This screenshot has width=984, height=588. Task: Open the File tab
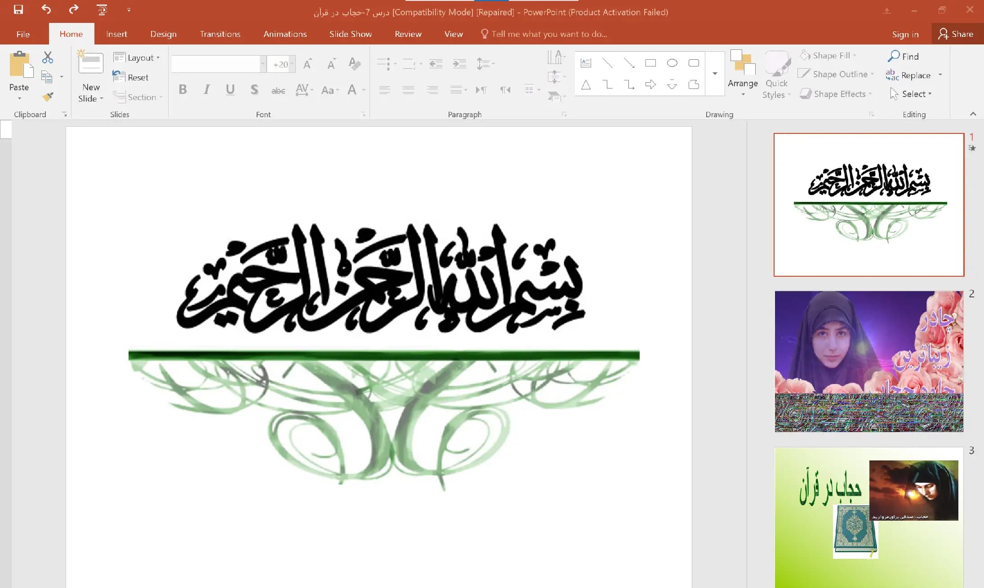pos(23,34)
